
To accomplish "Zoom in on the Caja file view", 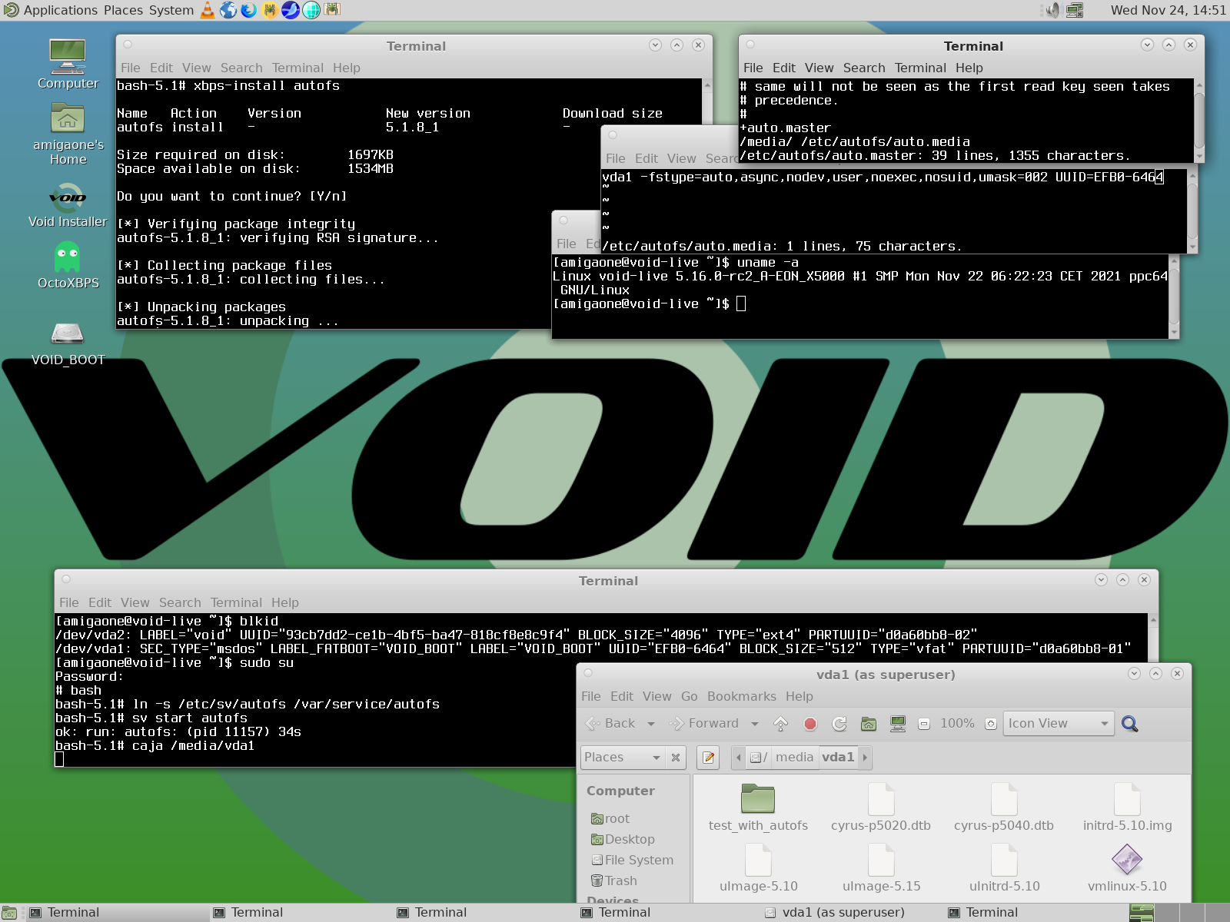I will tap(991, 724).
